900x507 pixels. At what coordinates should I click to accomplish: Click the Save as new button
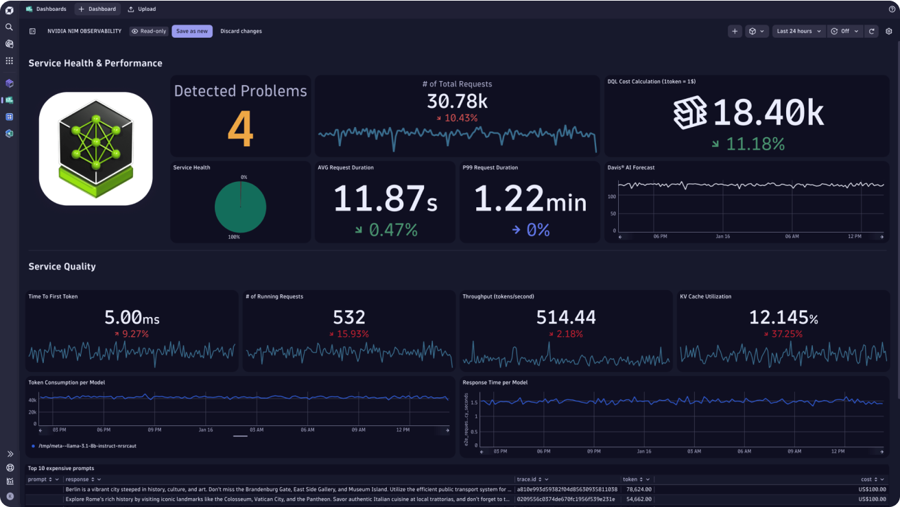point(191,31)
